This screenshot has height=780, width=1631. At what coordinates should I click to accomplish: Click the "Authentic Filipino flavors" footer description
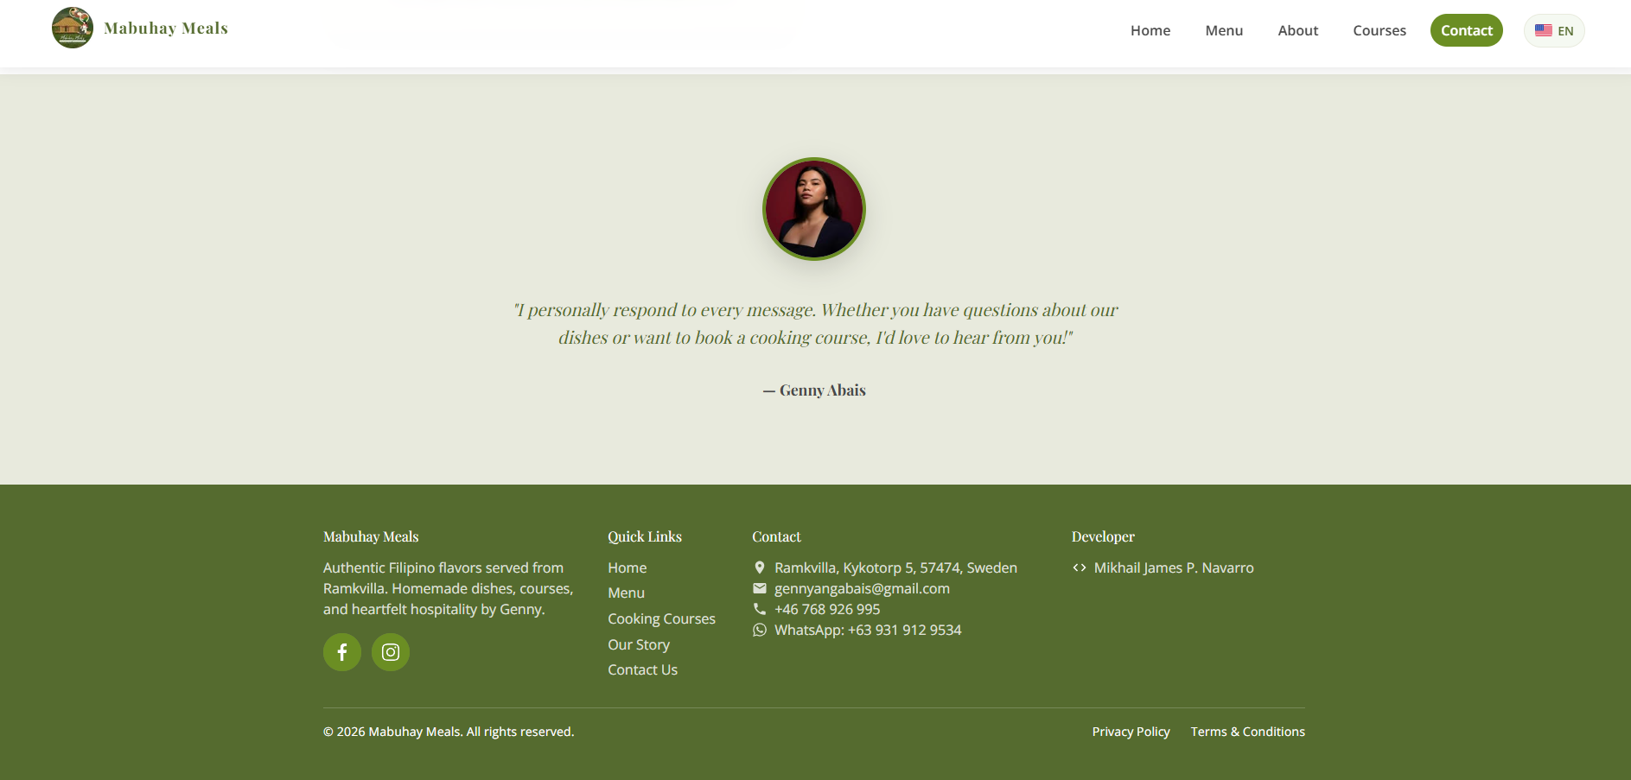coord(448,588)
